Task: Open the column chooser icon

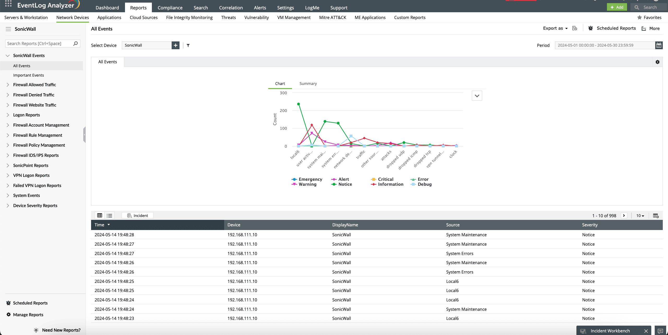Action: click(656, 216)
